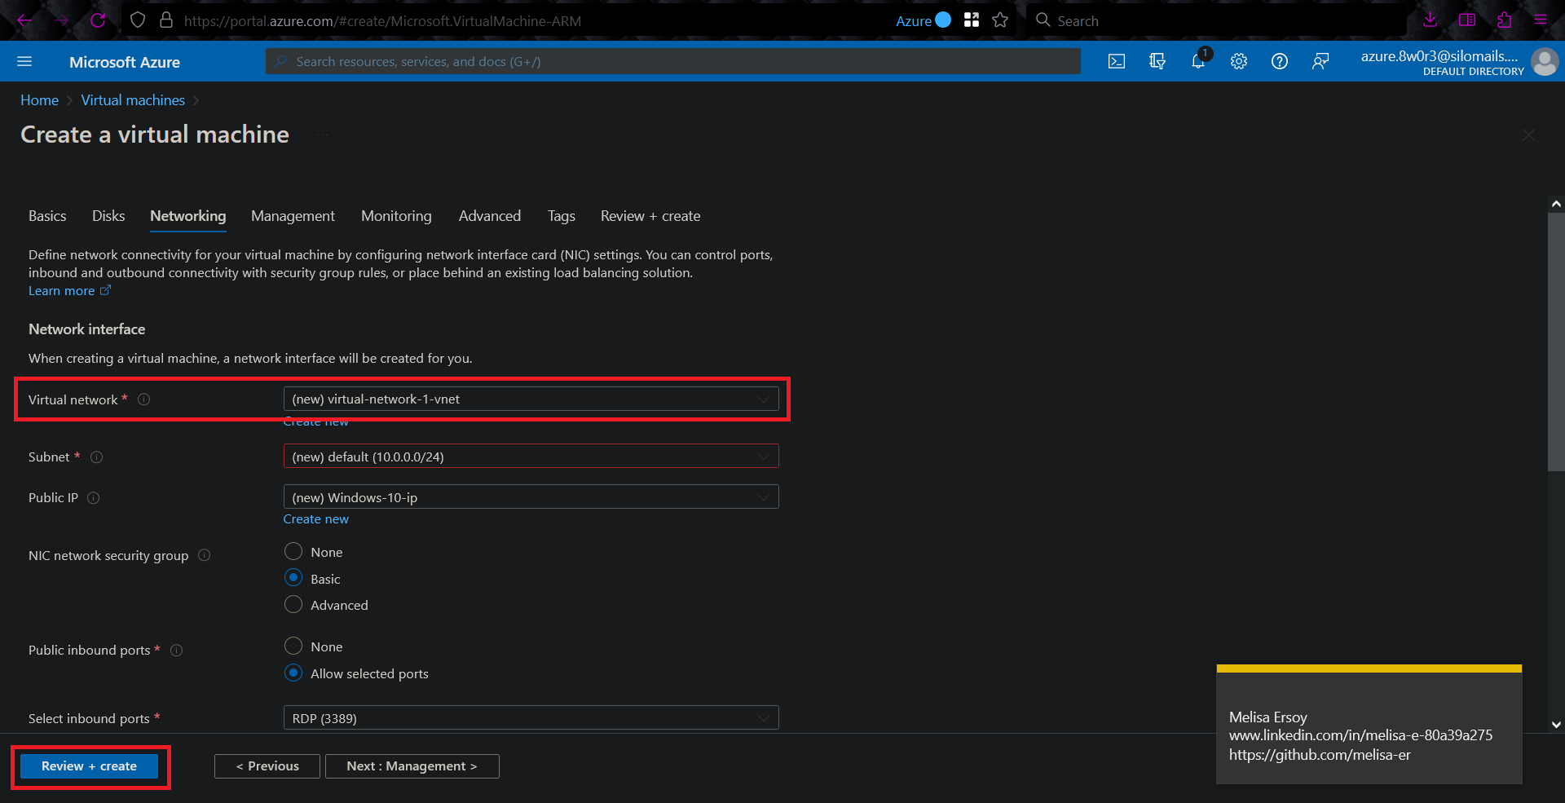
Task: Click the NIC network security group info icon
Action: [x=205, y=555]
